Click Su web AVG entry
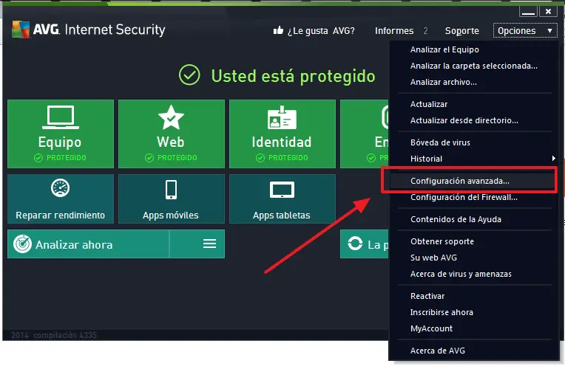 [x=433, y=258]
